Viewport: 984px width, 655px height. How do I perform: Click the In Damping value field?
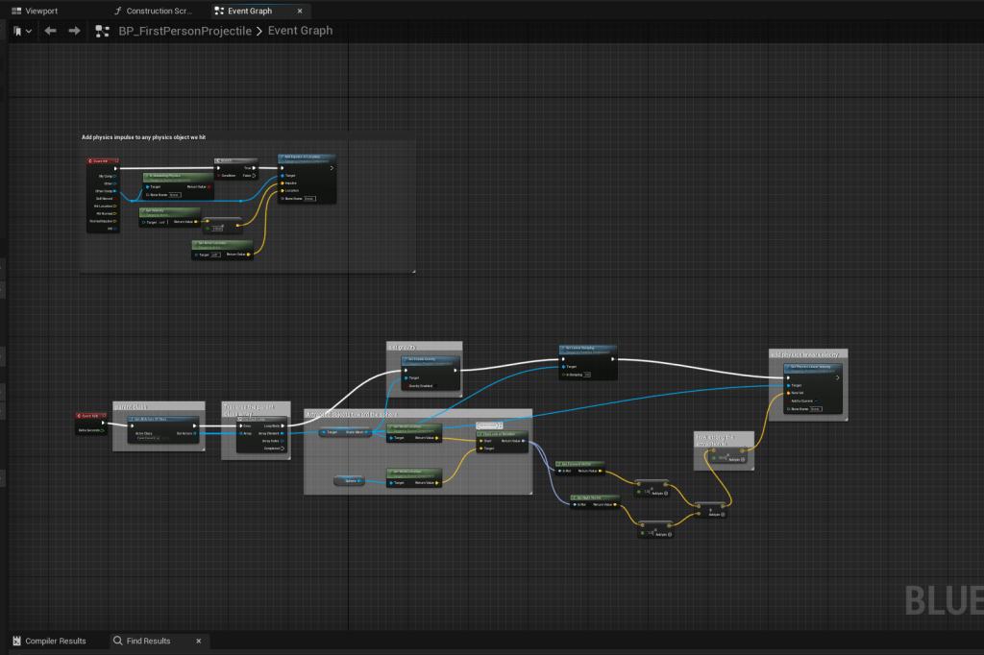point(586,375)
